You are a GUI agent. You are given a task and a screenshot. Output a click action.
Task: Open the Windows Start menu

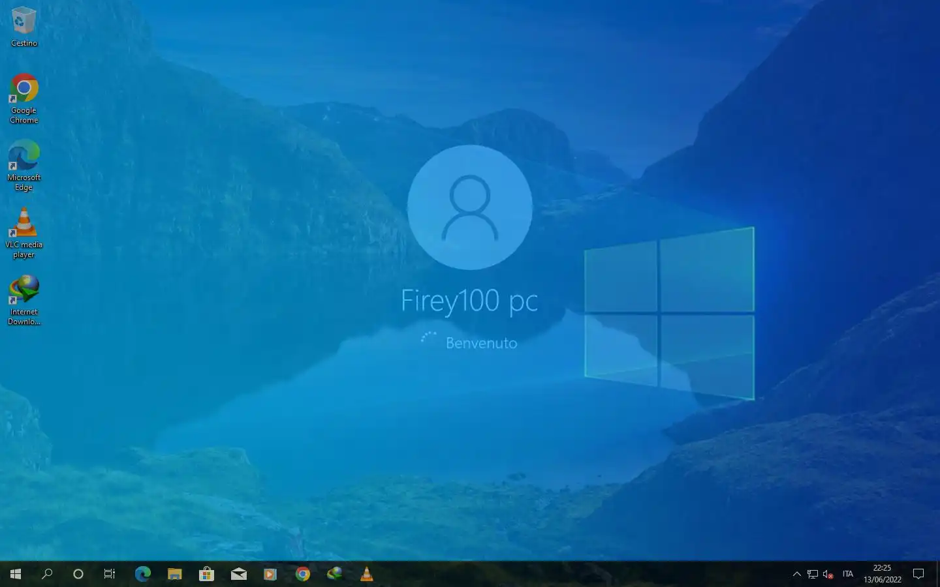pos(16,574)
